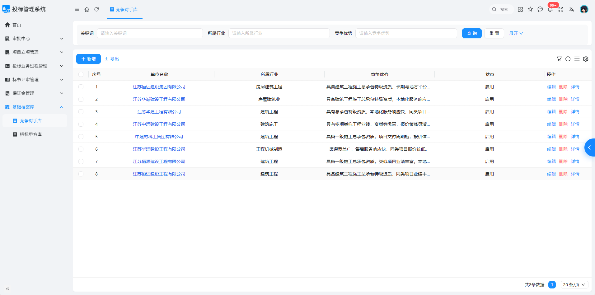Image resolution: width=595 pixels, height=295 pixels.
Task: Click the 新增 button
Action: [x=88, y=59]
